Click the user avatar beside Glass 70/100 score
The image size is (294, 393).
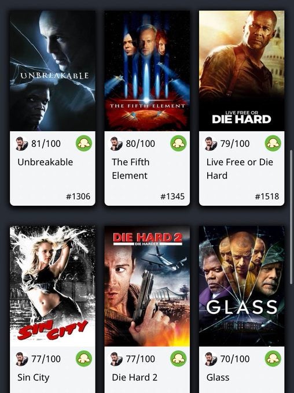pos(211,359)
